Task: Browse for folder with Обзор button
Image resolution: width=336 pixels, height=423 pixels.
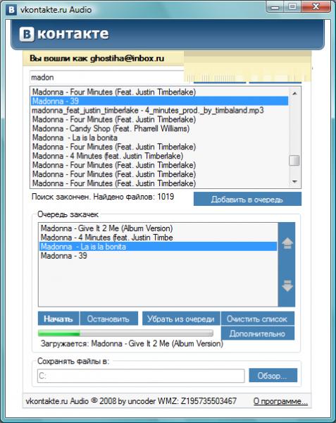Action: 273,375
